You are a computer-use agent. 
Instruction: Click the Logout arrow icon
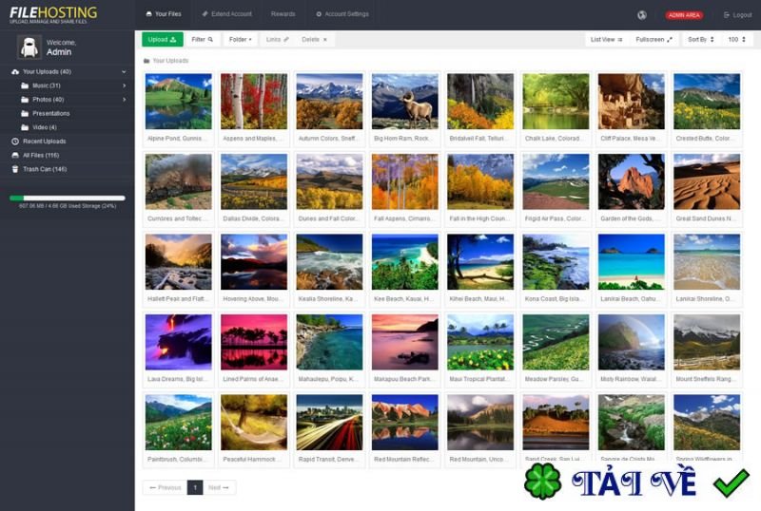[x=727, y=15]
